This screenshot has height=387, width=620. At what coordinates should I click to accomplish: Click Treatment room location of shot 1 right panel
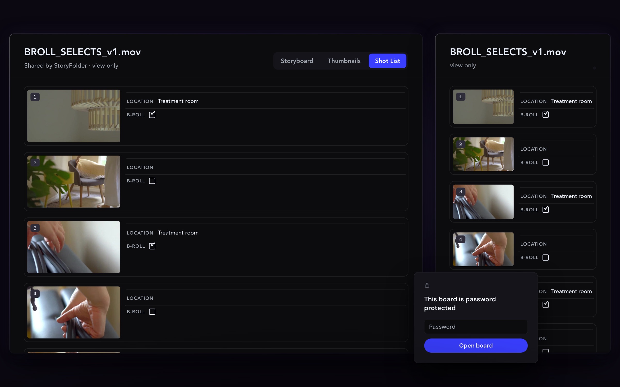click(571, 101)
